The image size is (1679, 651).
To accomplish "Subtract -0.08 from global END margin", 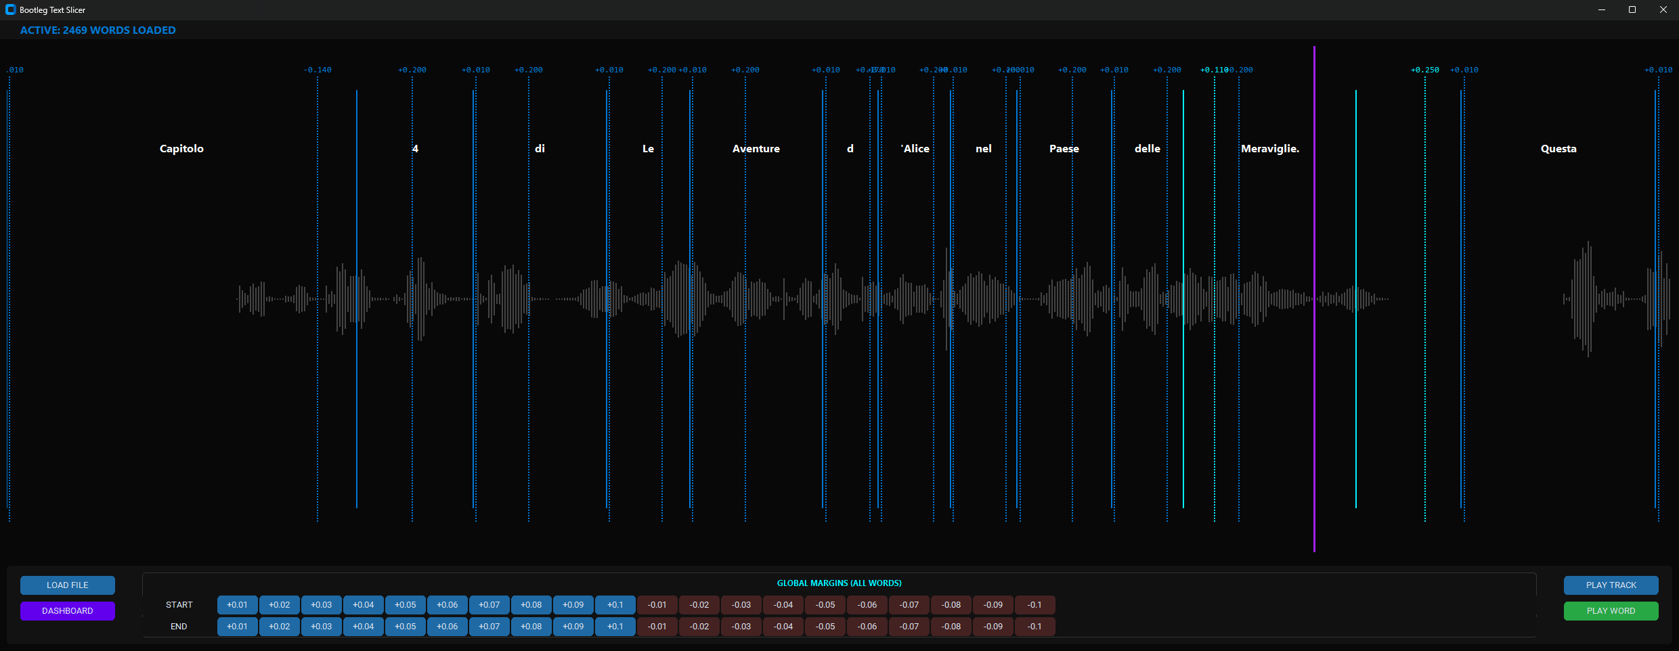I will 951,627.
